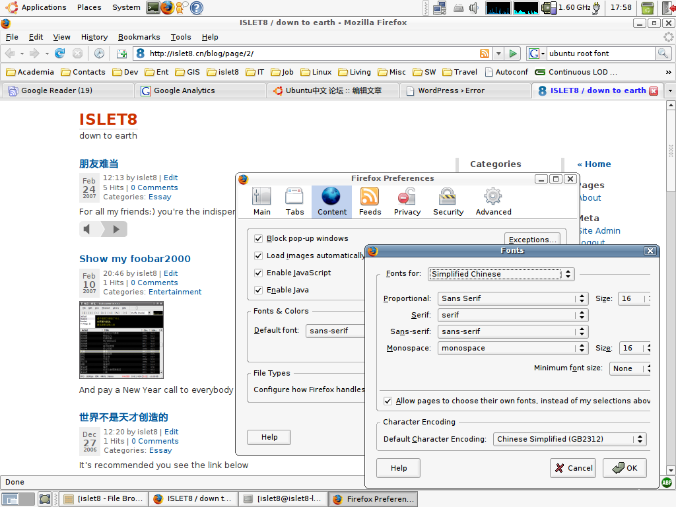Click the foobar2000 screenshot thumbnail
The height and width of the screenshot is (507, 676).
121,340
